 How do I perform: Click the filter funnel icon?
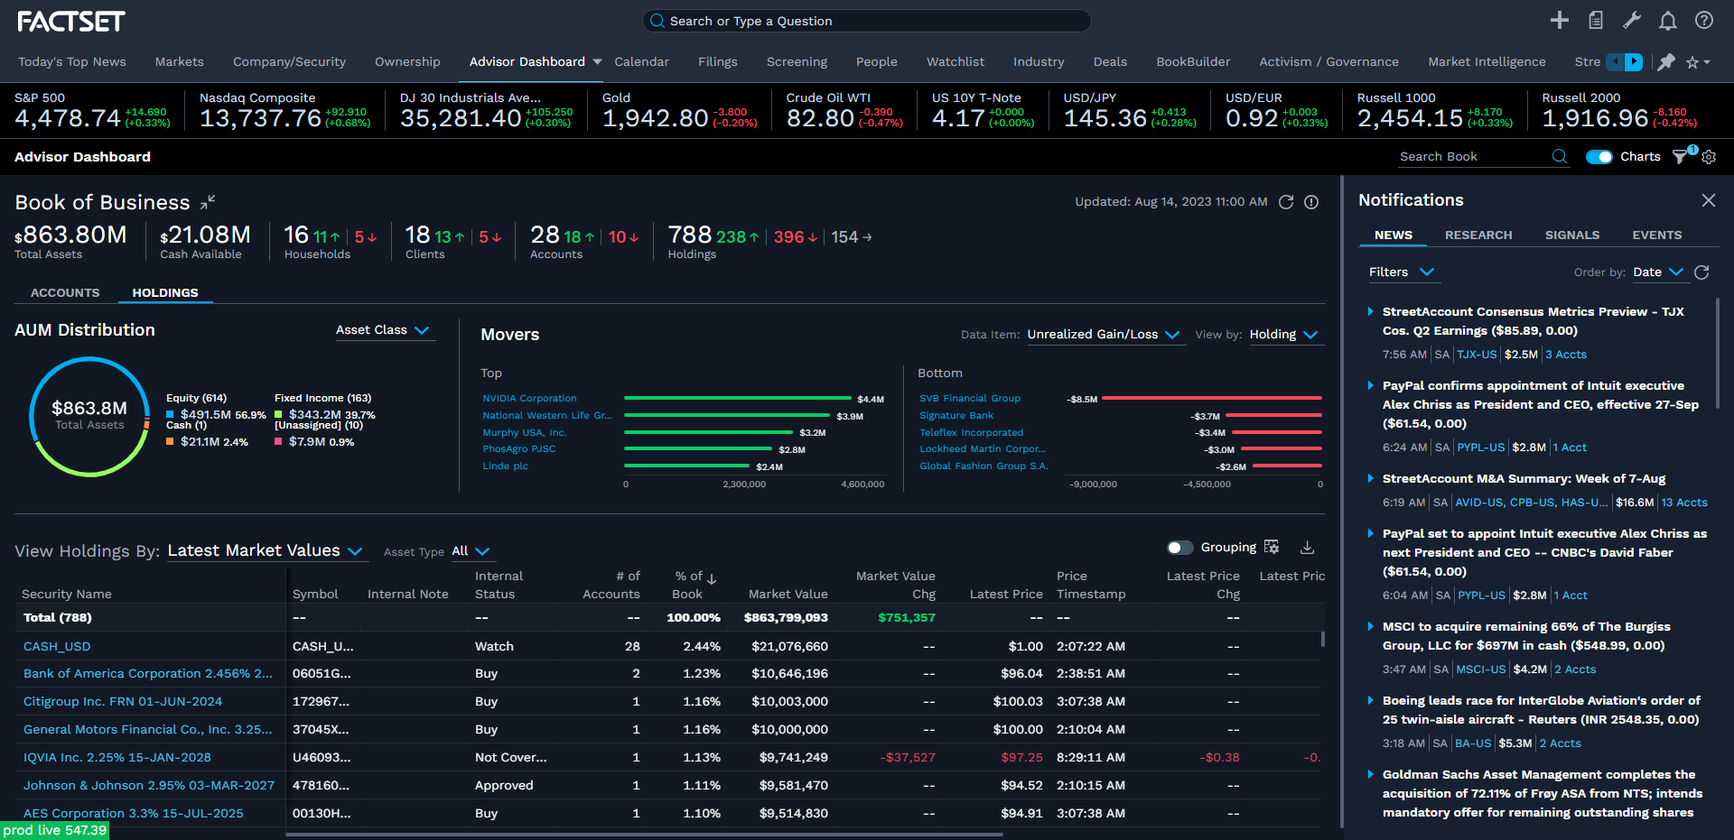pyautogui.click(x=1680, y=157)
